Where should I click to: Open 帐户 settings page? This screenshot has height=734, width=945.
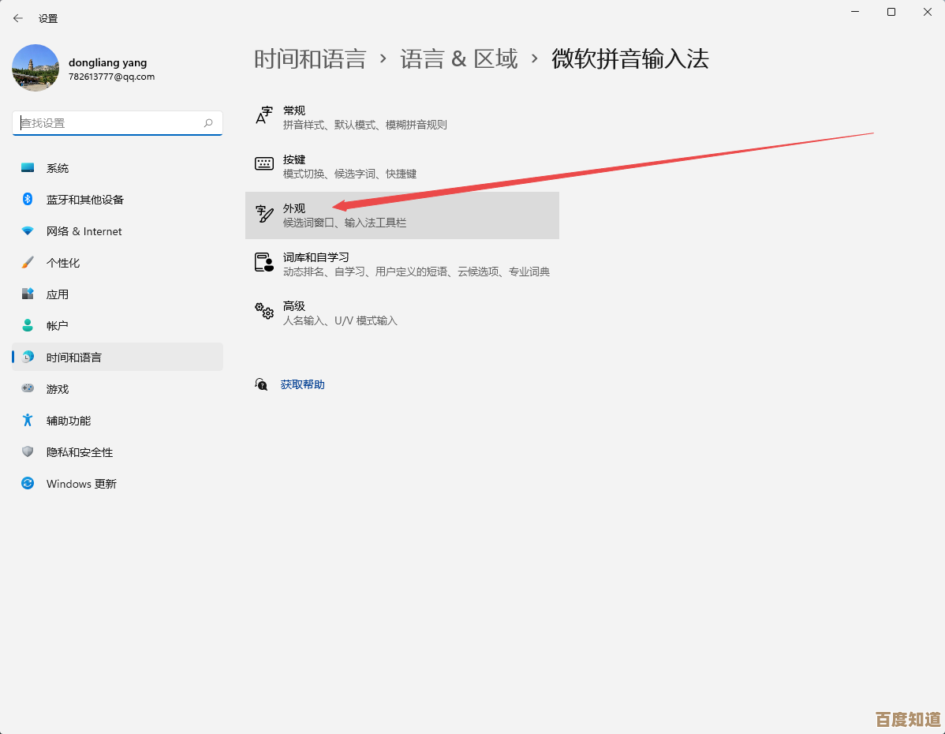(58, 326)
